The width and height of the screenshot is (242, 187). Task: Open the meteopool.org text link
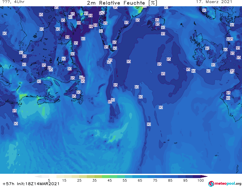point(228,184)
